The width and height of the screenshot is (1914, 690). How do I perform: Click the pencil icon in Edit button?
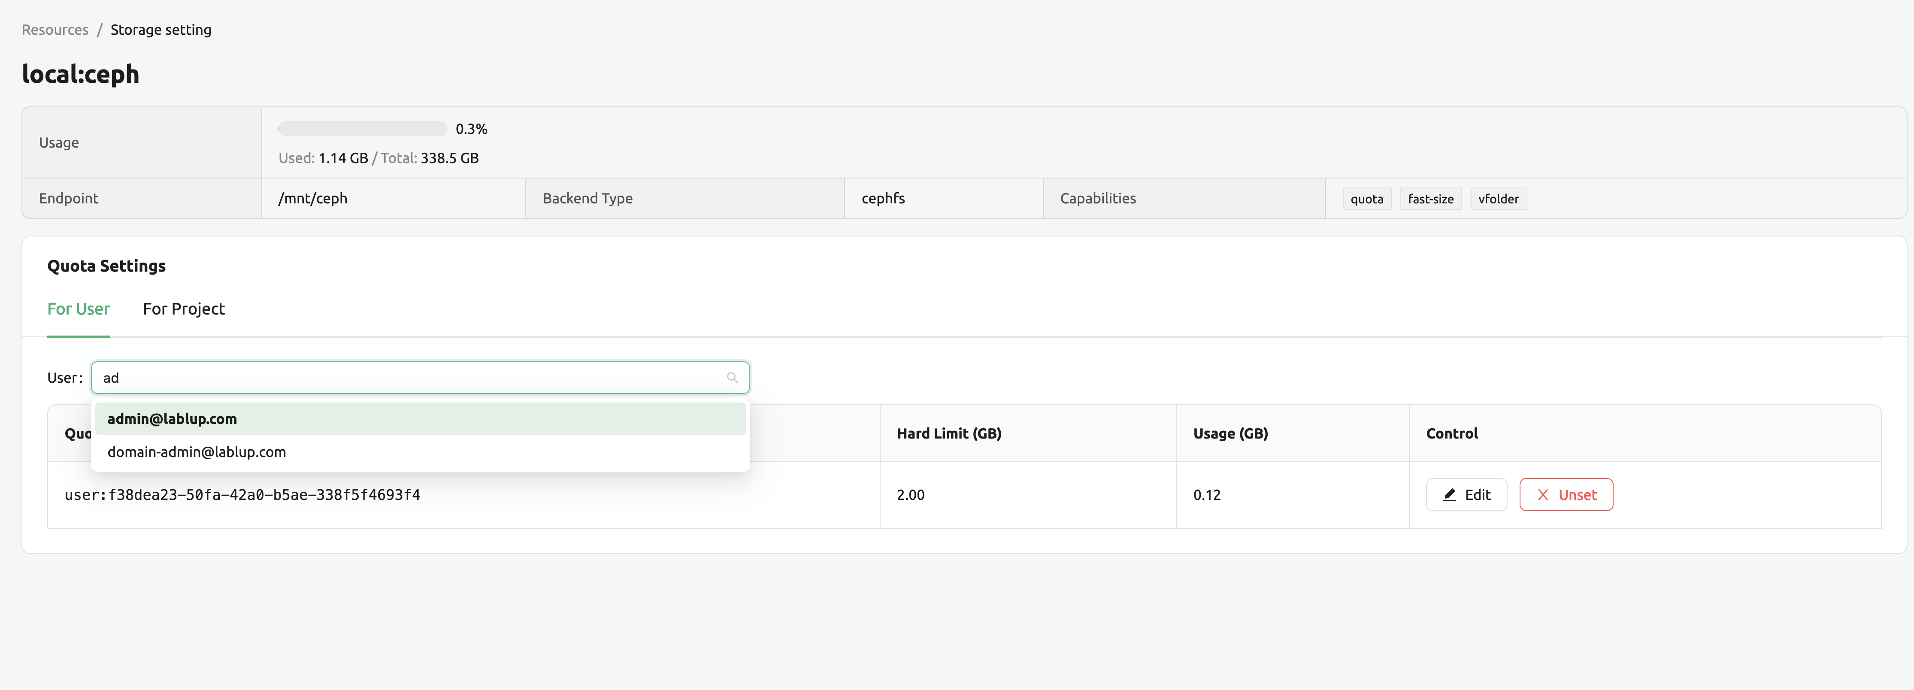tap(1449, 495)
